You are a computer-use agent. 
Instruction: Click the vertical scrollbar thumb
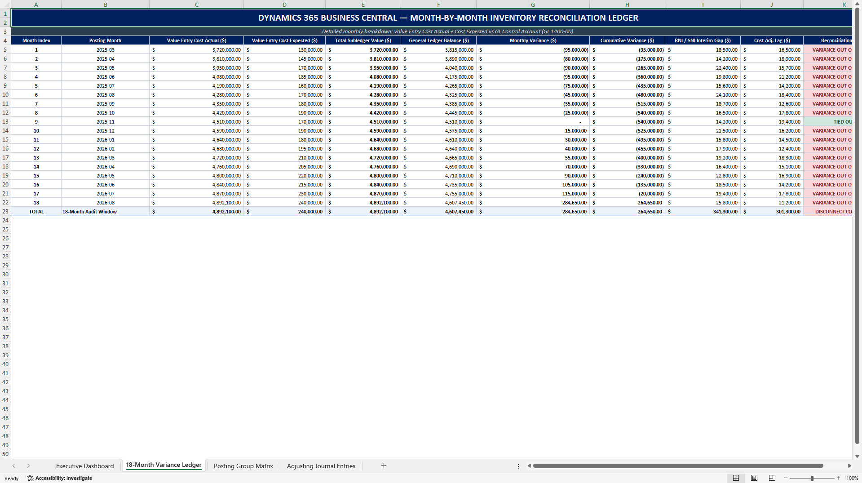(857, 226)
